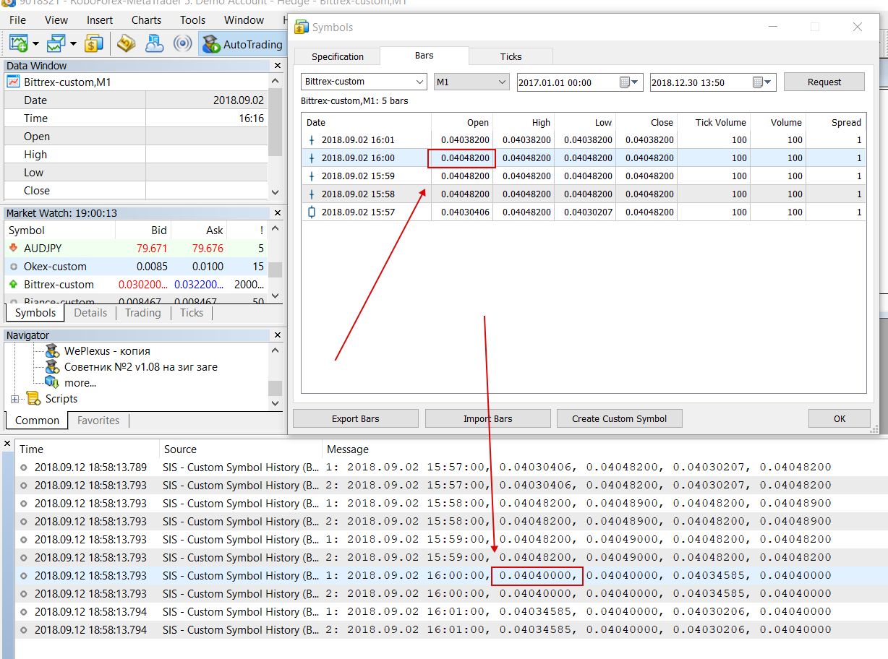
Task: Open a new chart from the toolbar
Action: pos(18,43)
